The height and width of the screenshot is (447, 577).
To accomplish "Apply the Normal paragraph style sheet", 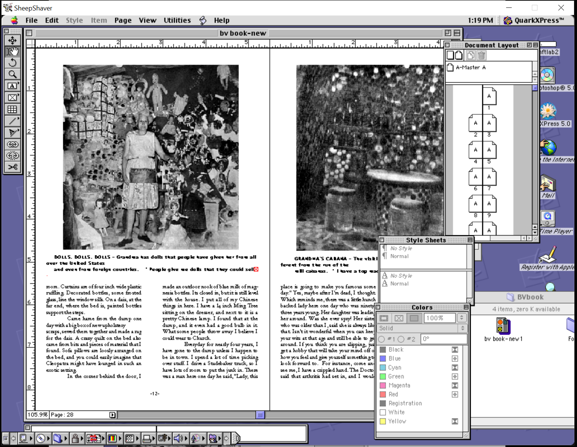I will point(399,256).
